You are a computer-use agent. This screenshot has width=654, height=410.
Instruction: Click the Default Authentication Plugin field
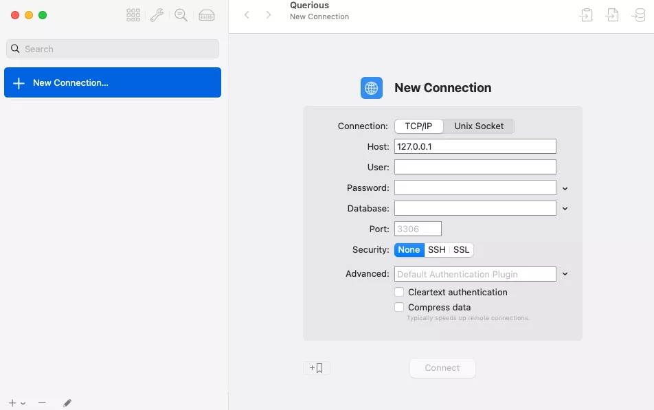pyautogui.click(x=475, y=274)
